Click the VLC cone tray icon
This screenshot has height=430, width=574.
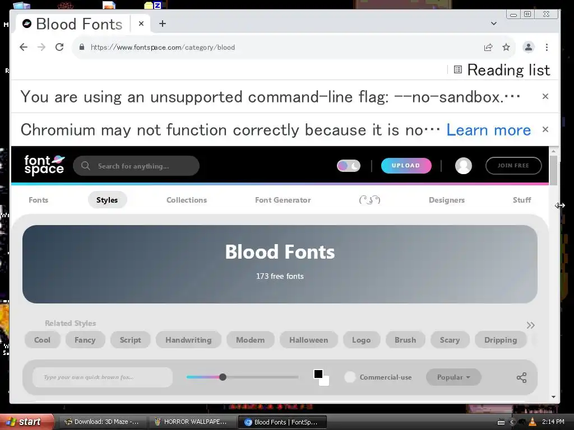533,422
